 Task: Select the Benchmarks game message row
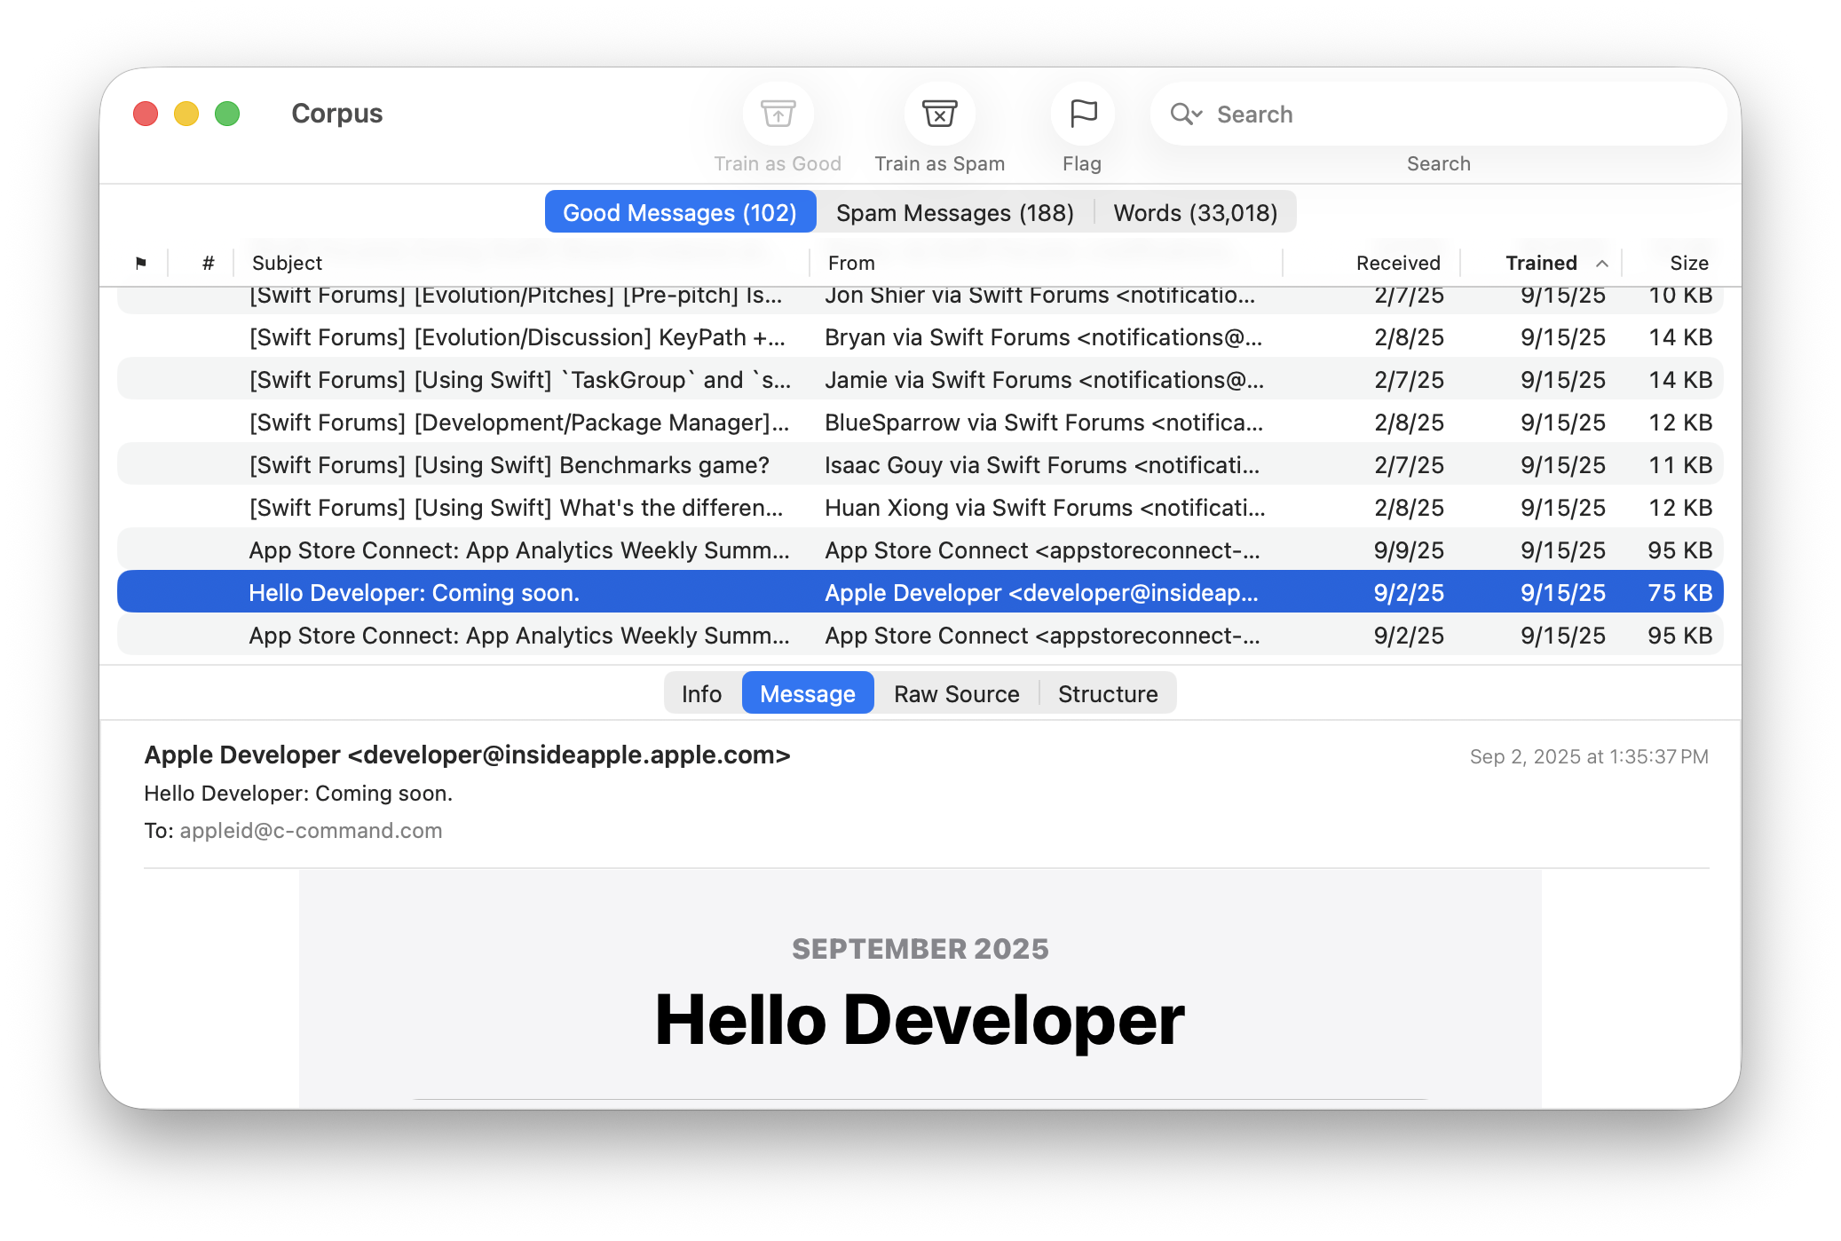[509, 465]
